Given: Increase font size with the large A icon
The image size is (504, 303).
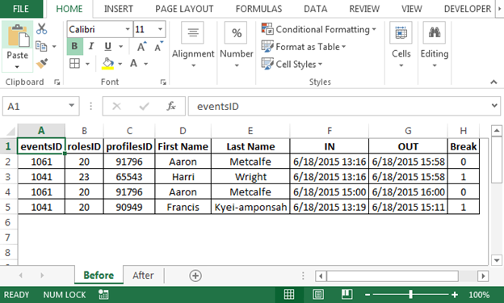Looking at the screenshot, I should (x=141, y=47).
